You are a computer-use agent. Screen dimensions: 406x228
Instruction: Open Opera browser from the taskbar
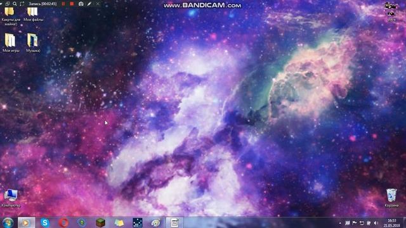tap(63, 222)
